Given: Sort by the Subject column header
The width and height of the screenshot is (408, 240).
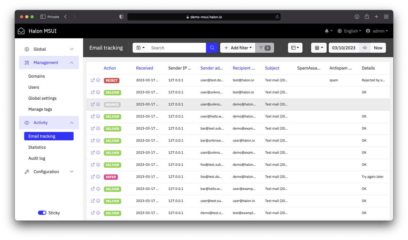Looking at the screenshot, I should coord(272,68).
